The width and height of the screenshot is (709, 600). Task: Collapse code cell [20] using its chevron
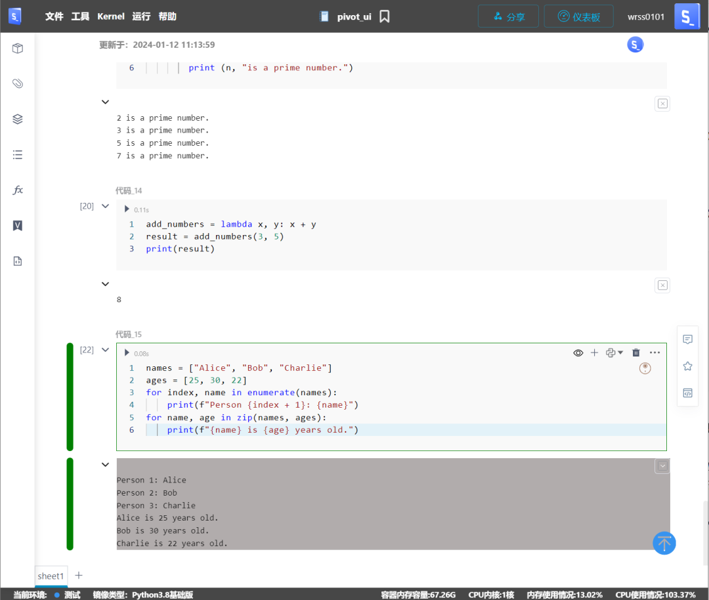pyautogui.click(x=105, y=206)
